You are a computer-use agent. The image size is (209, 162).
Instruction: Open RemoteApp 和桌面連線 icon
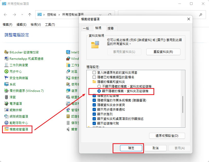pyautogui.click(x=7, y=59)
